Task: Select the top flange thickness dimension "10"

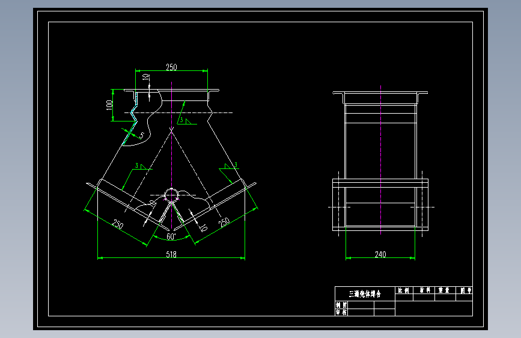Action: click(x=145, y=77)
